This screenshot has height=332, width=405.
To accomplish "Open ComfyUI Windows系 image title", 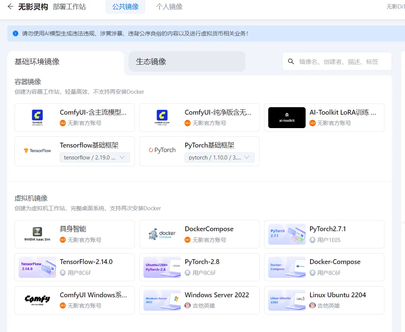I will (x=93, y=295).
